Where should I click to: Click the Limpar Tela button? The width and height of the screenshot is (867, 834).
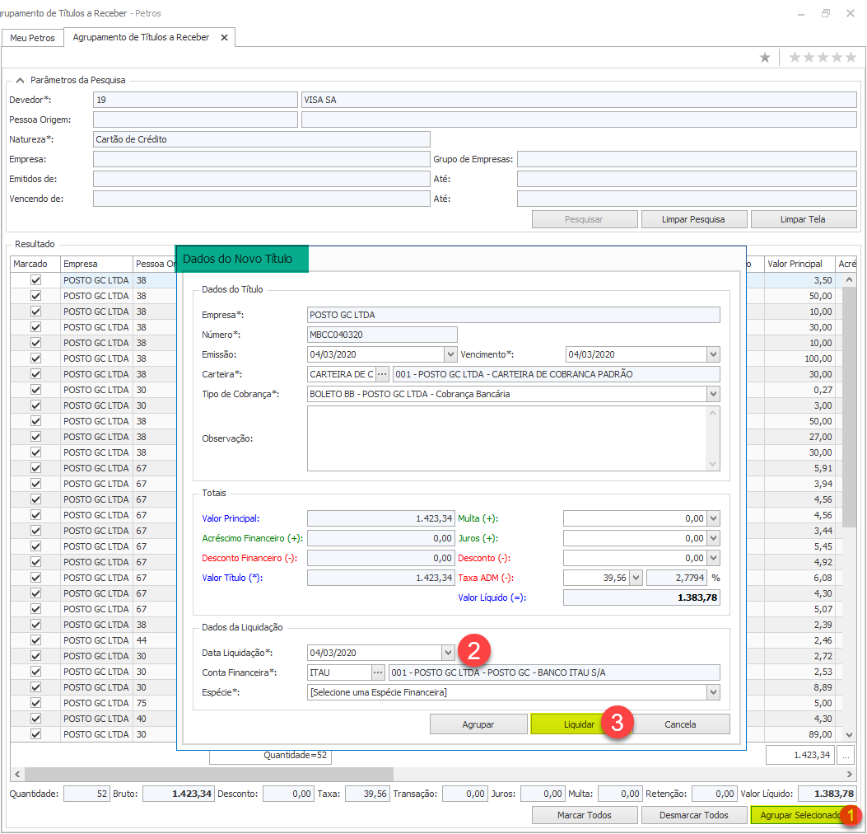click(x=802, y=219)
